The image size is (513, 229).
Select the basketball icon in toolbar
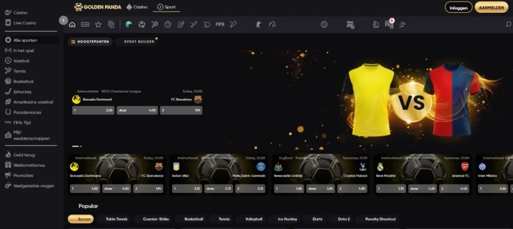click(x=168, y=24)
